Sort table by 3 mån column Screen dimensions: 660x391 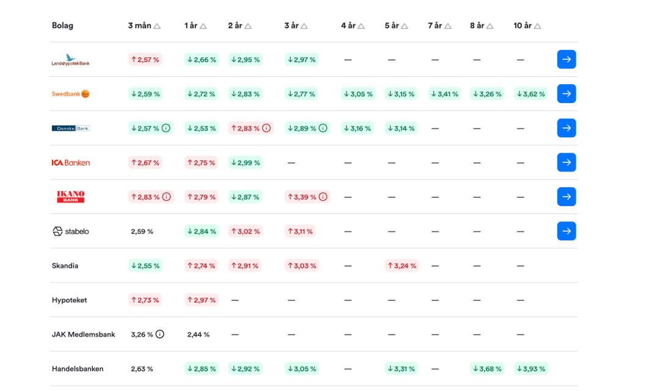pos(144,26)
